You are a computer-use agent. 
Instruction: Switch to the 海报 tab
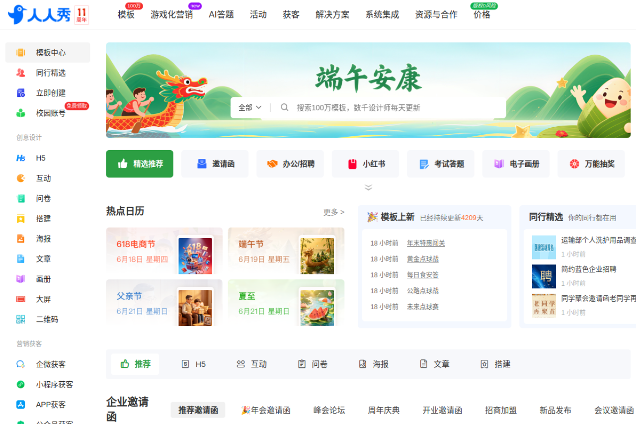coord(374,364)
